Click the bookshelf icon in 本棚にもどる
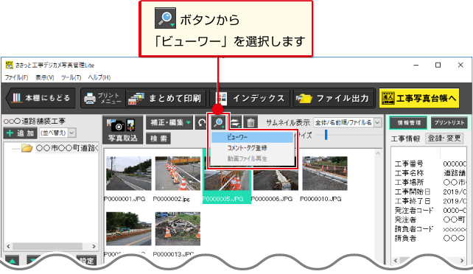This screenshot has width=473, height=274. tap(17, 98)
